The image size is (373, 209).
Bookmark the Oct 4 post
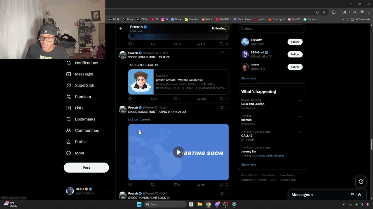(x=221, y=184)
